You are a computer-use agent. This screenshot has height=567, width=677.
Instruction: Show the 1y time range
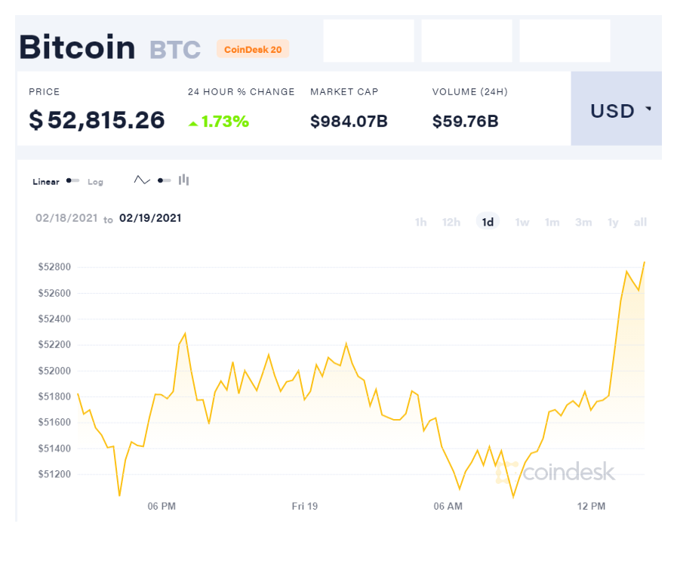[613, 222]
